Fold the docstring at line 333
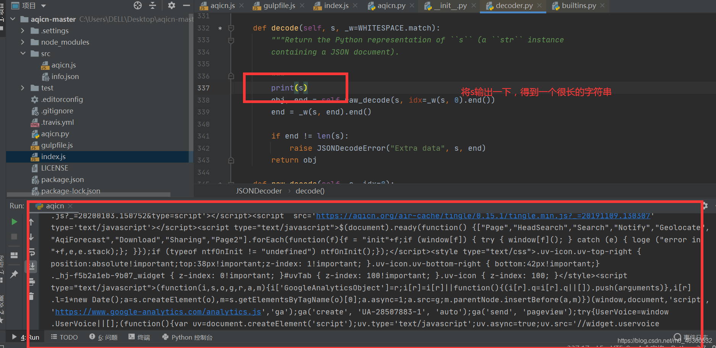 coord(231,40)
